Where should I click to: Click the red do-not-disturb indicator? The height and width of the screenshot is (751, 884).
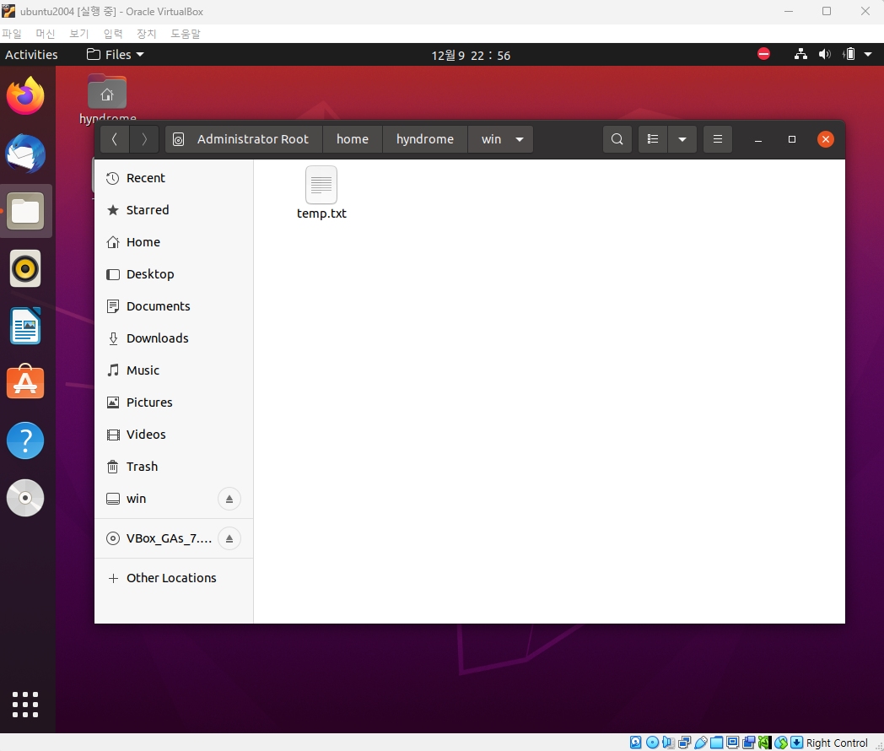pos(764,54)
